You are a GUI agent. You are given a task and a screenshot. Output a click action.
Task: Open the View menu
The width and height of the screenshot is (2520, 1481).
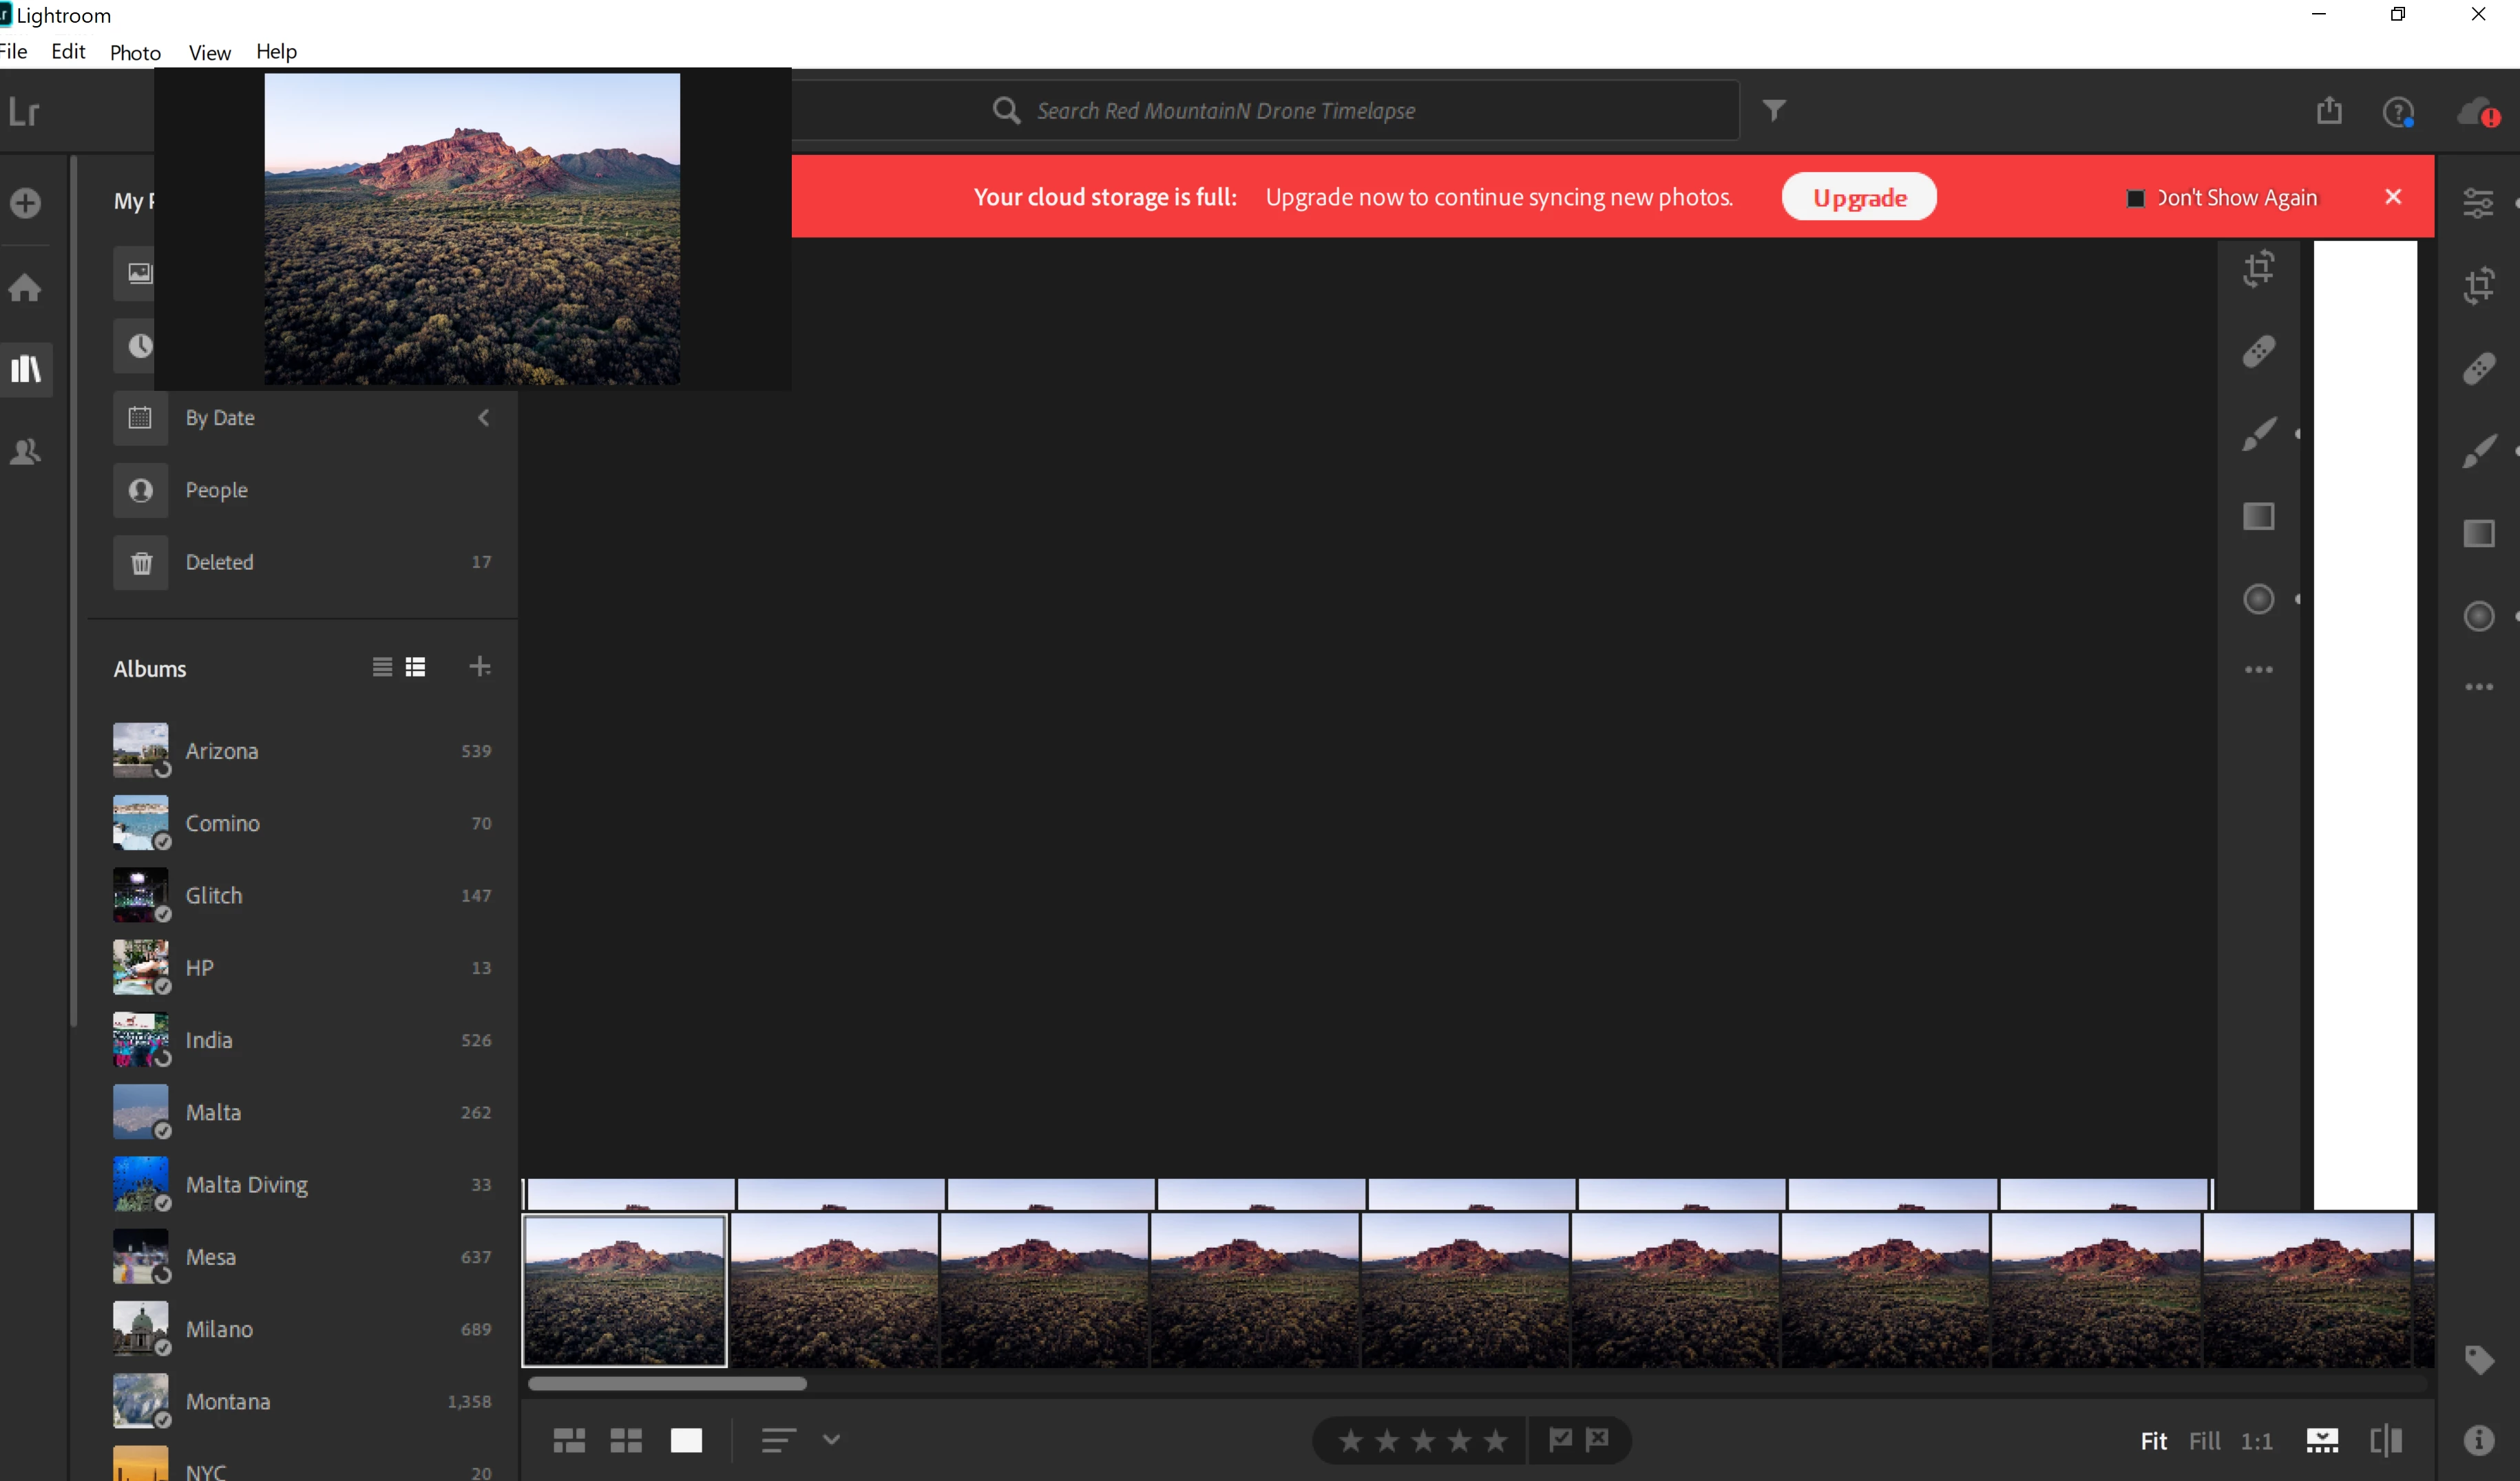coord(209,52)
